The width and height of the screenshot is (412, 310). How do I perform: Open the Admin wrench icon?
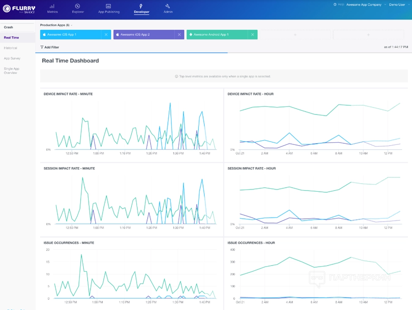168,6
